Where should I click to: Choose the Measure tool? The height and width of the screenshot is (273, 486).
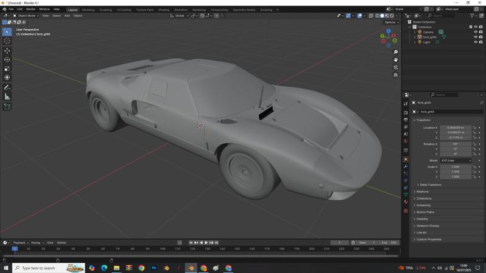pos(7,96)
